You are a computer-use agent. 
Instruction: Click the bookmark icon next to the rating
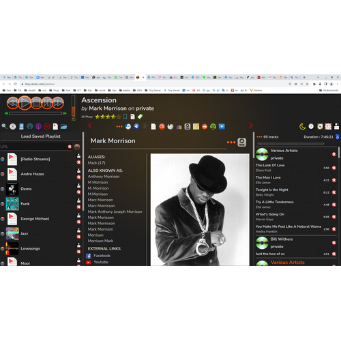tap(125, 117)
